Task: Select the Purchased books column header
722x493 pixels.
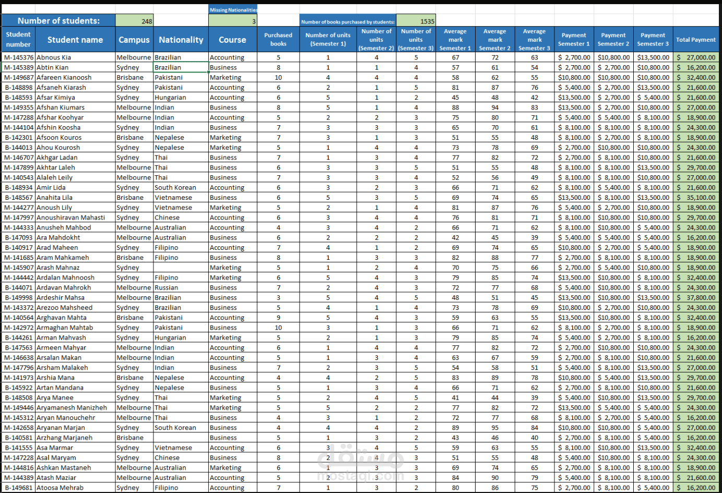Action: point(278,40)
